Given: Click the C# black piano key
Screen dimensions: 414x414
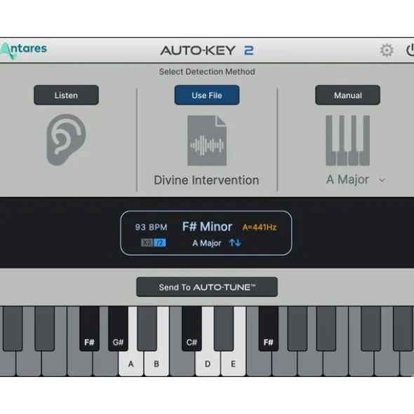Looking at the screenshot, I should coord(192,329).
